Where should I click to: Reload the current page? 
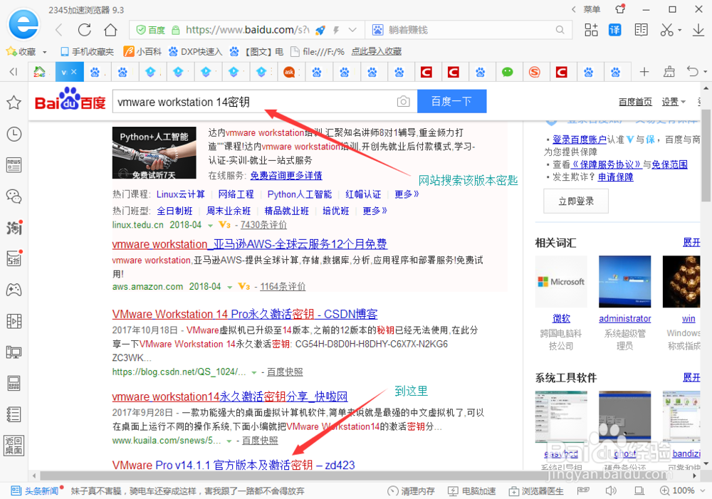85,30
